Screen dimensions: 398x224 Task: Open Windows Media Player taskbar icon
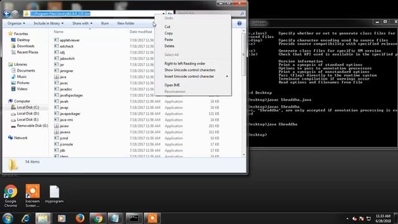click(x=62, y=218)
